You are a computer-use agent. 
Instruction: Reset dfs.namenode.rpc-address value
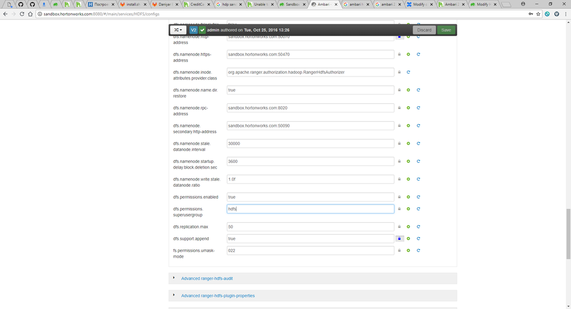pyautogui.click(x=418, y=108)
